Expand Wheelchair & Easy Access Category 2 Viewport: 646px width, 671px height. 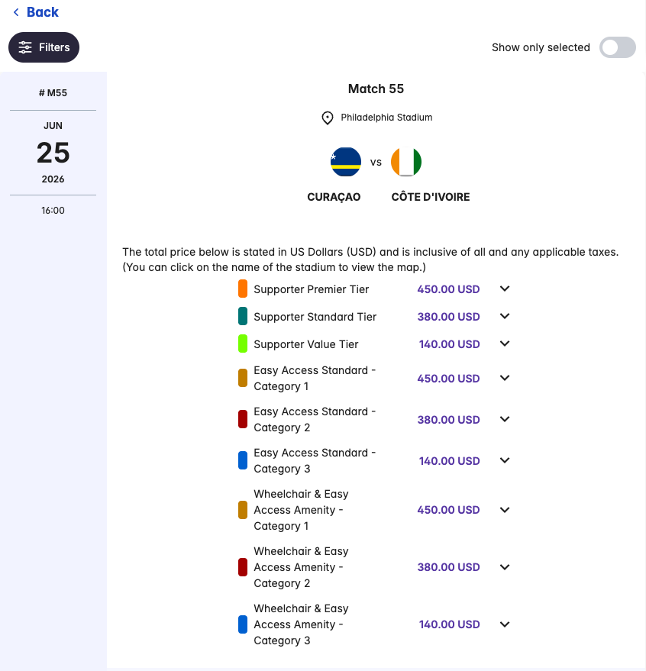(x=504, y=567)
